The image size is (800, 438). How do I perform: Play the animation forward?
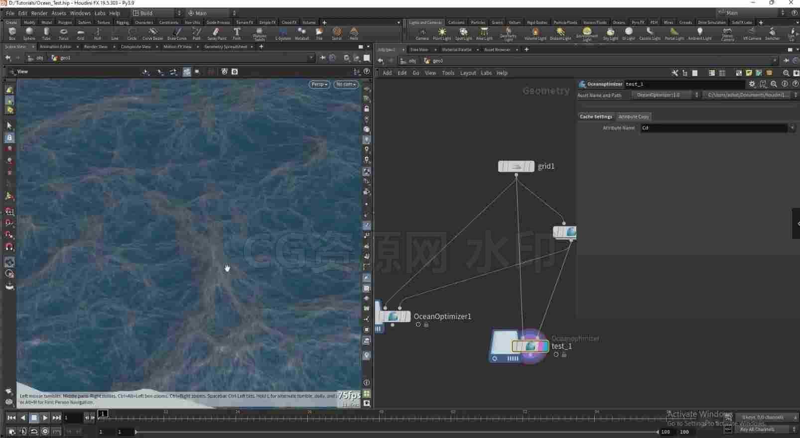click(45, 418)
